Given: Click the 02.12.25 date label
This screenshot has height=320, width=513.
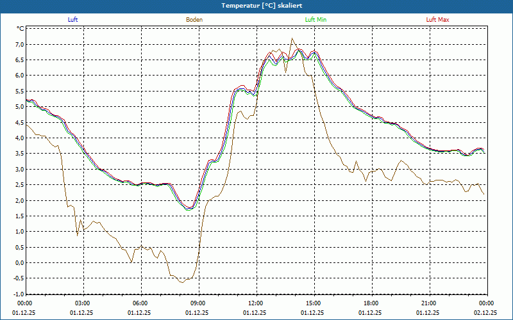Looking at the screenshot, I should (485, 313).
